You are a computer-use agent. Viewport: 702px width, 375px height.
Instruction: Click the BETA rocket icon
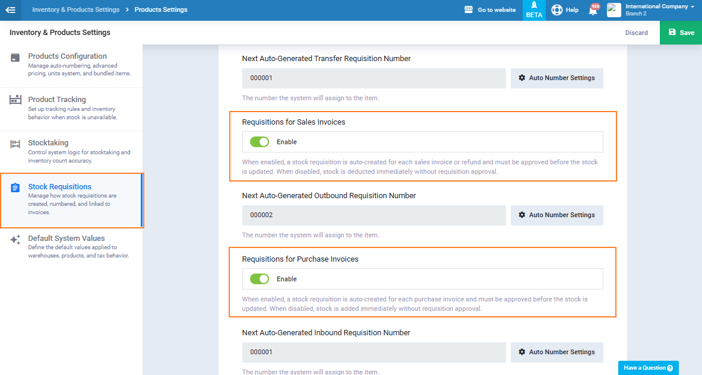534,6
